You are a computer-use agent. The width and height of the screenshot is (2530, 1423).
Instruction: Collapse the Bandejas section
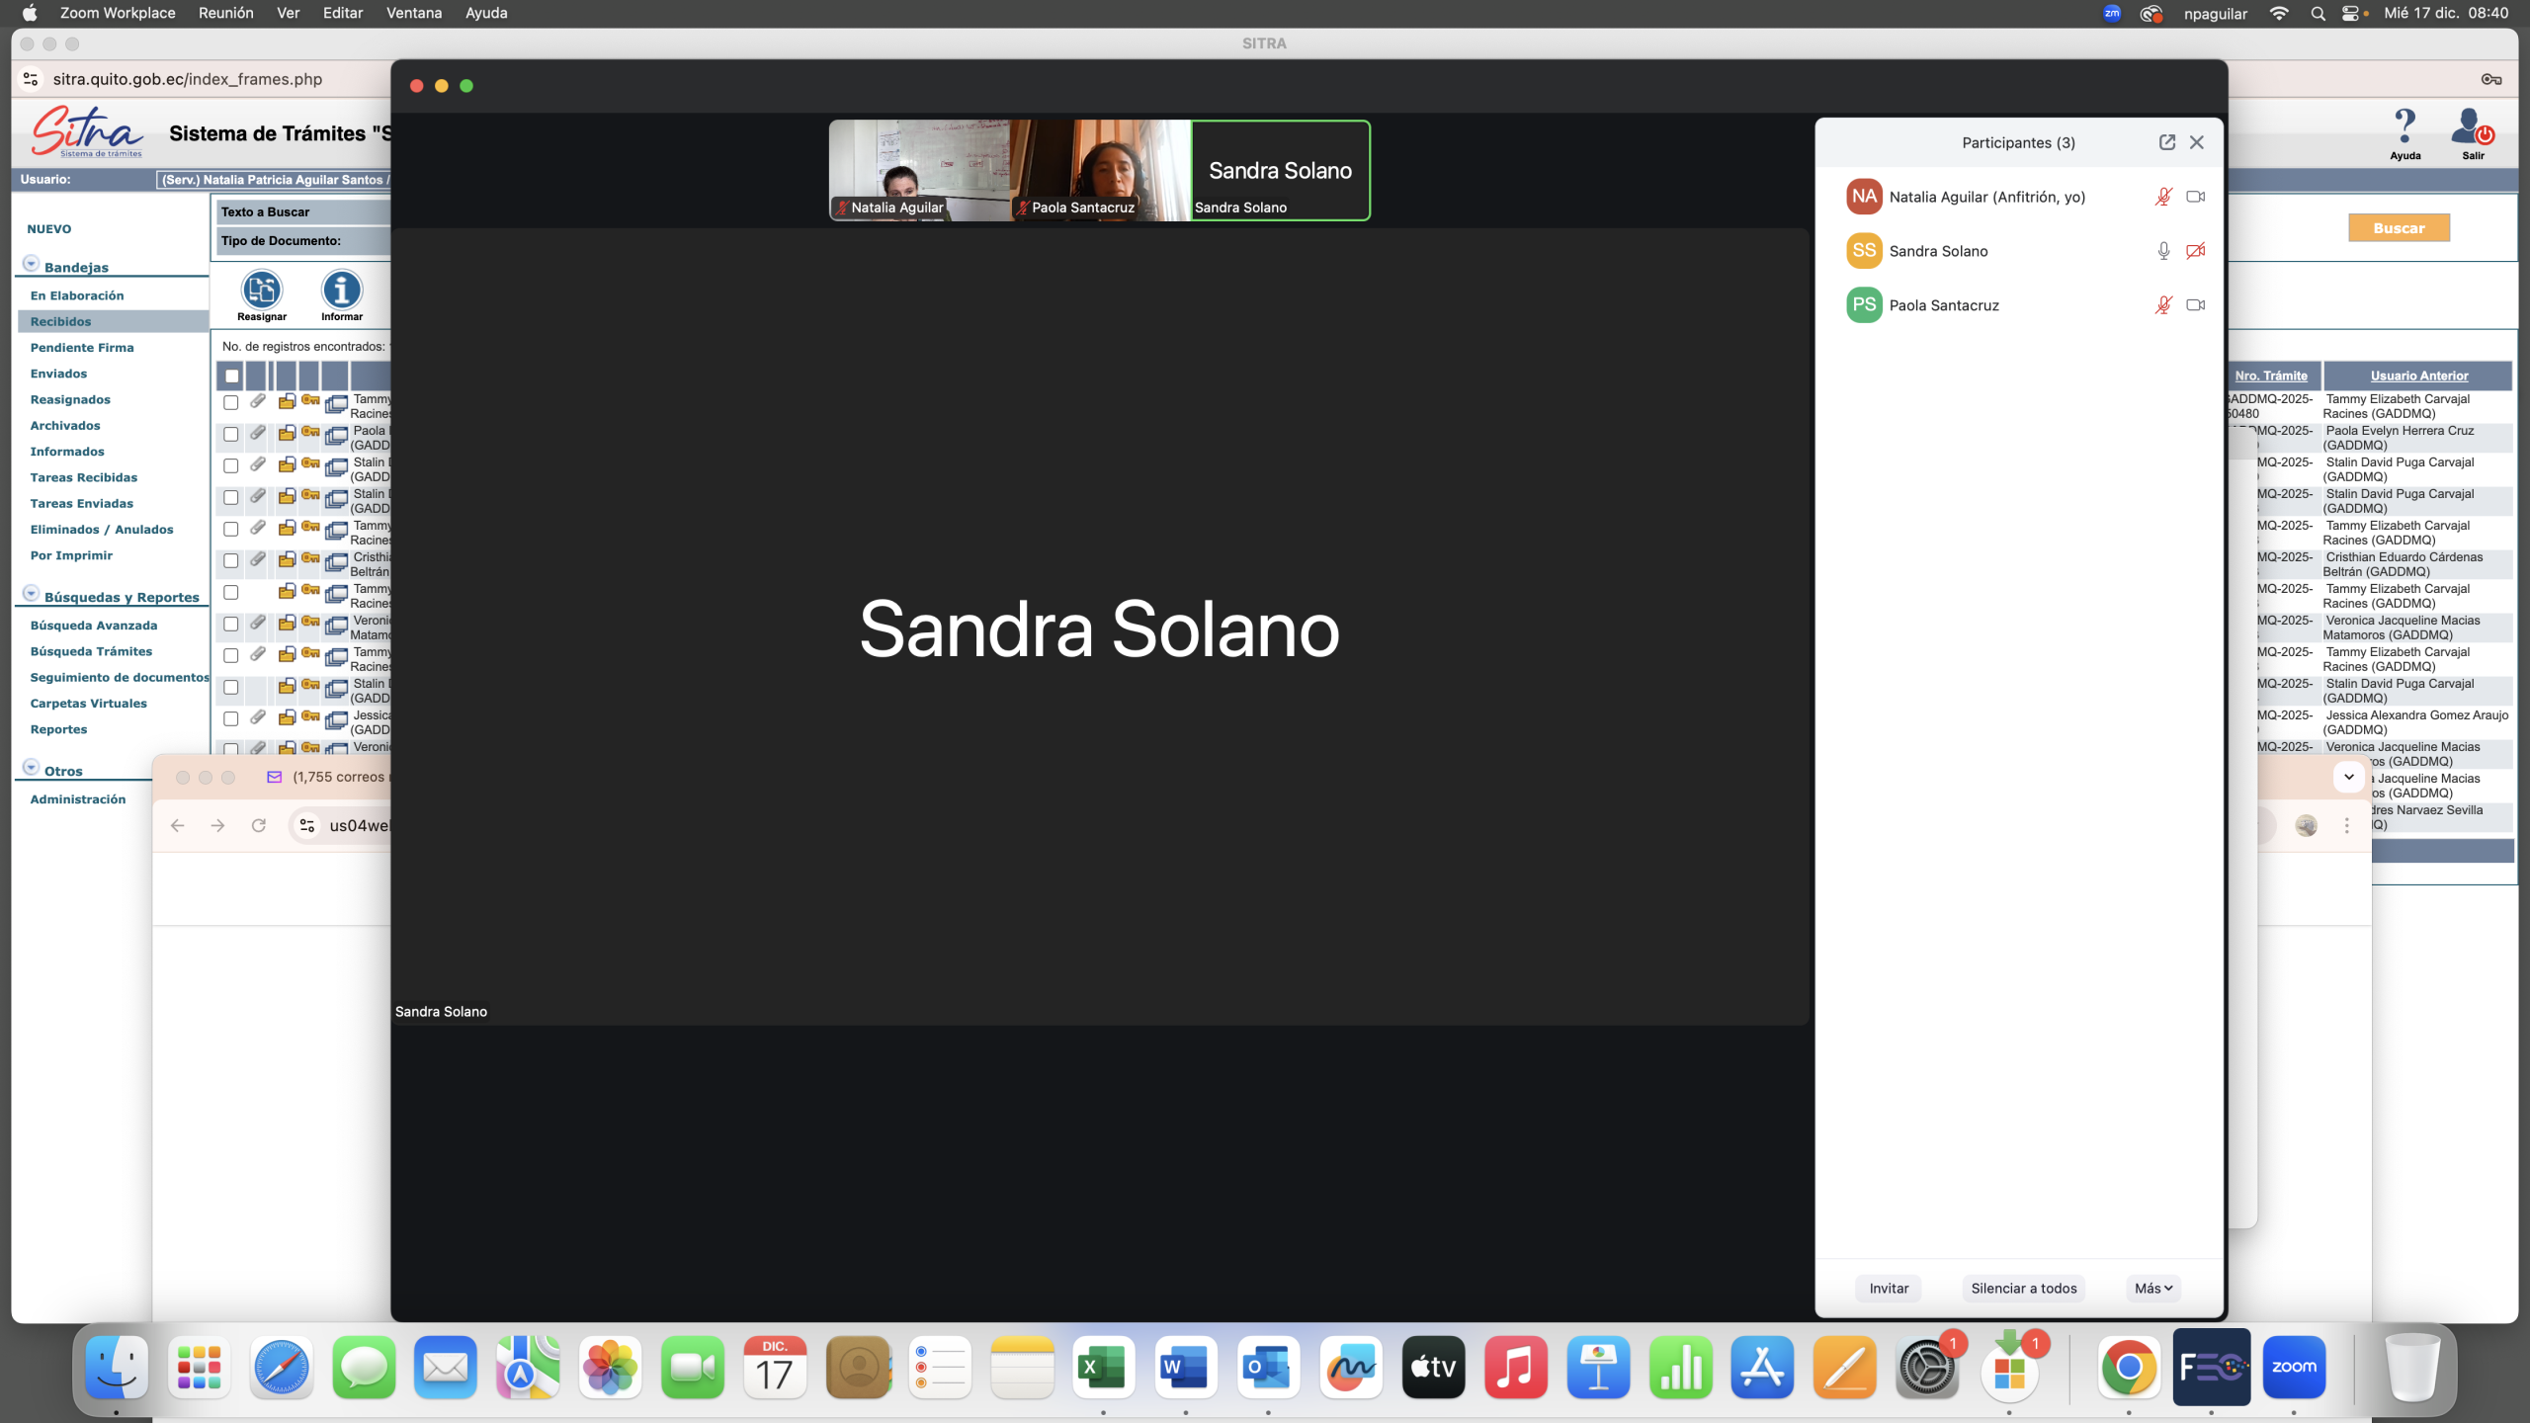31,264
